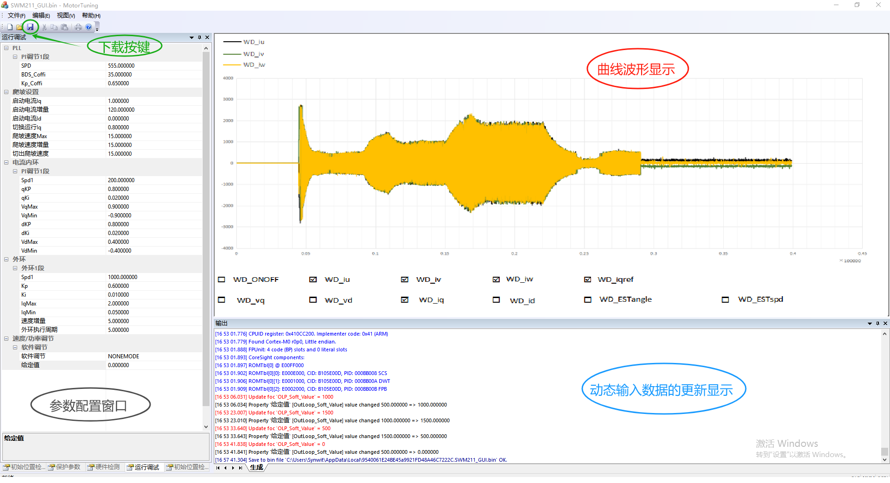Collapse the PLL tree group
This screenshot has width=890, height=483.
coord(6,48)
